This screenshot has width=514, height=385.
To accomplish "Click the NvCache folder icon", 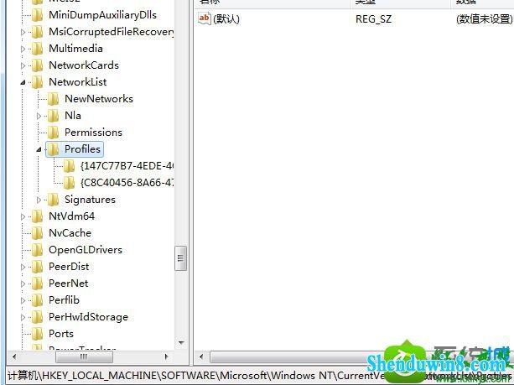I will click(37, 233).
